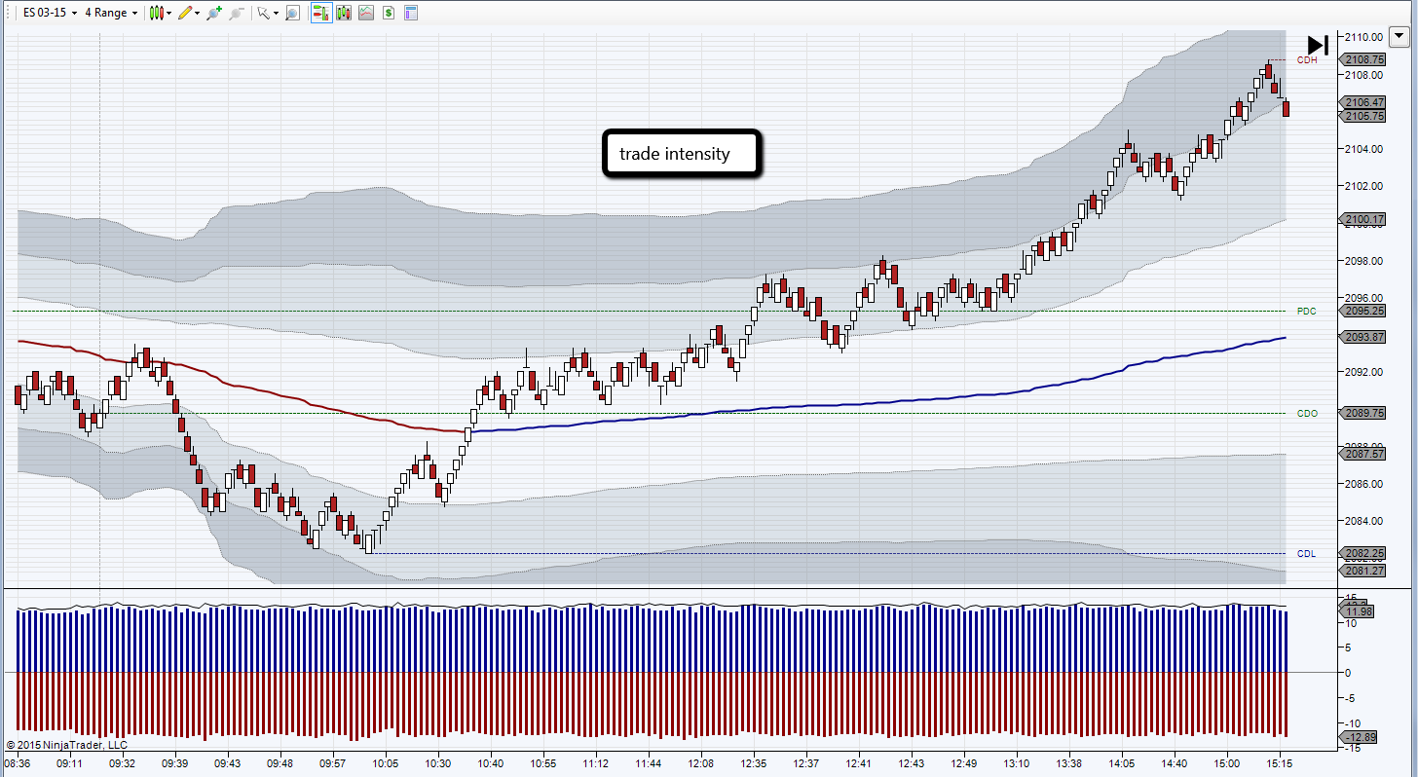Select the pencil drawing tools icon
Image resolution: width=1418 pixels, height=777 pixels.
click(185, 13)
